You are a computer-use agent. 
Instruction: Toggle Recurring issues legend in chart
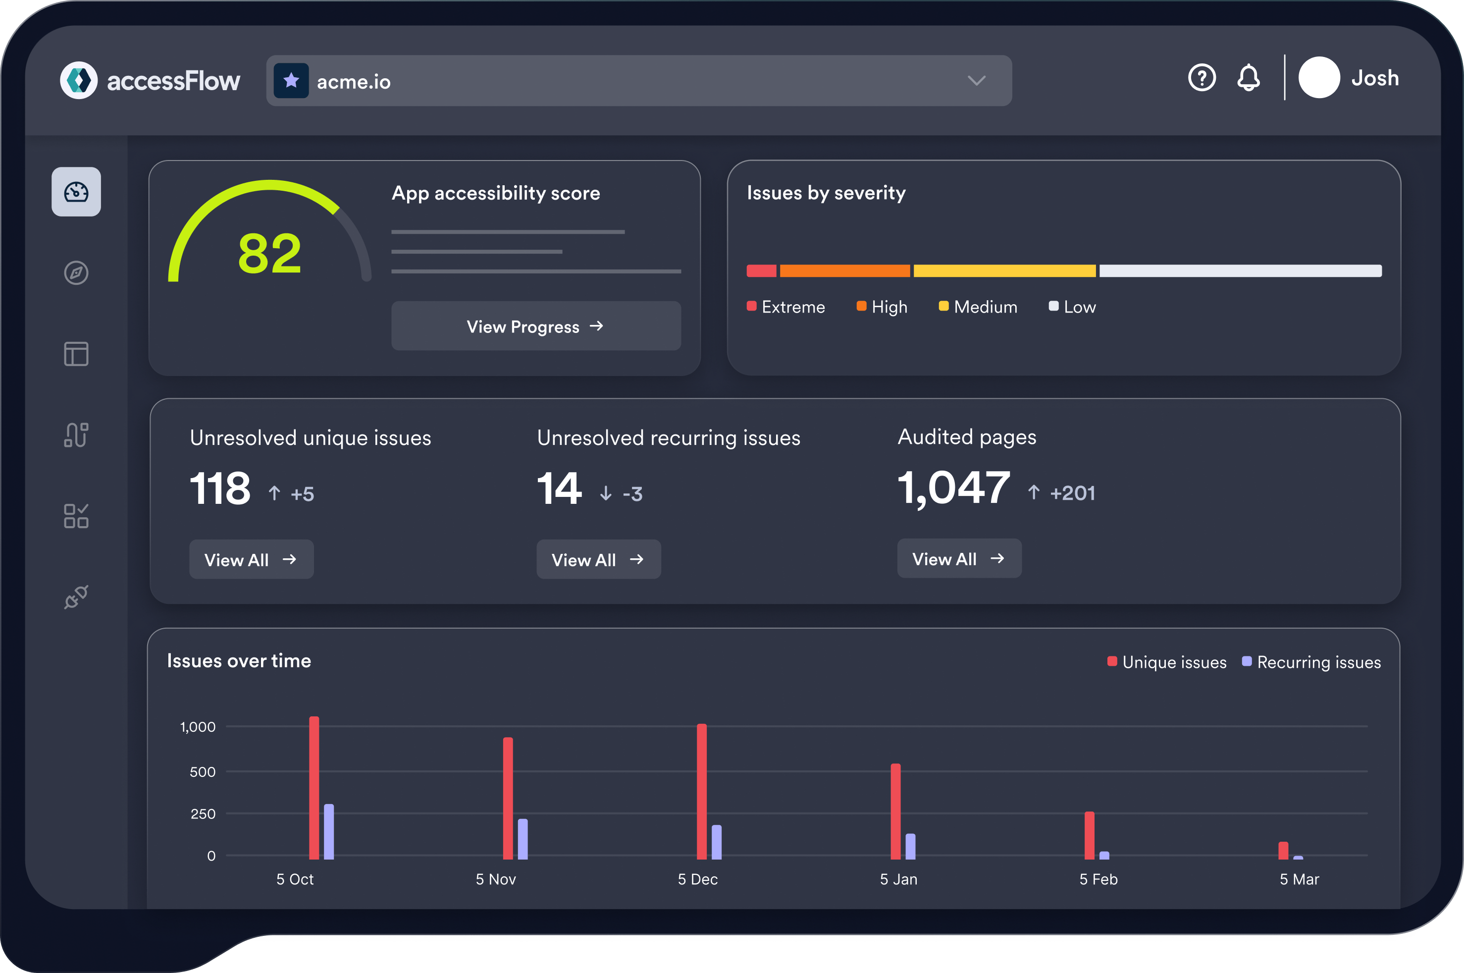coord(1311,662)
